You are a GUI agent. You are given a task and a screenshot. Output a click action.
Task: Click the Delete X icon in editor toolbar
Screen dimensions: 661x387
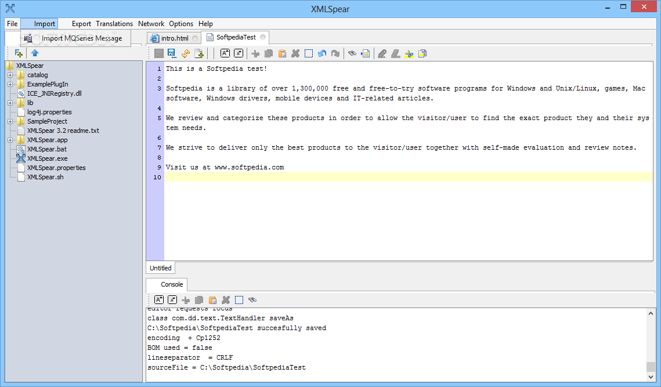click(x=295, y=53)
